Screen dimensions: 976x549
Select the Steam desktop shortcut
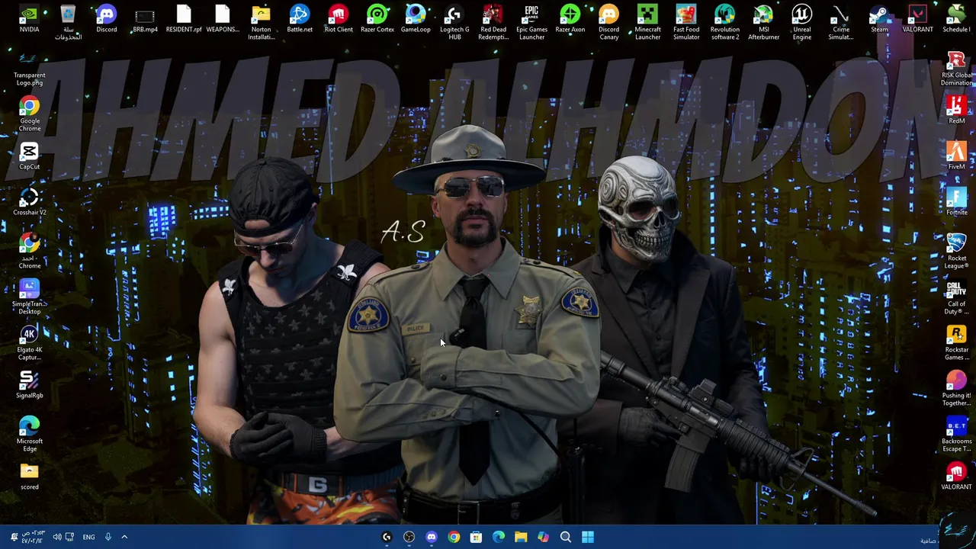[x=879, y=20]
